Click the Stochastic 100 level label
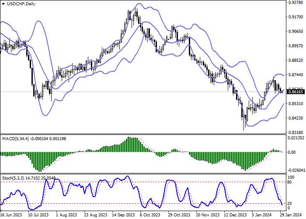The height and width of the screenshot is (219, 306). point(291,177)
